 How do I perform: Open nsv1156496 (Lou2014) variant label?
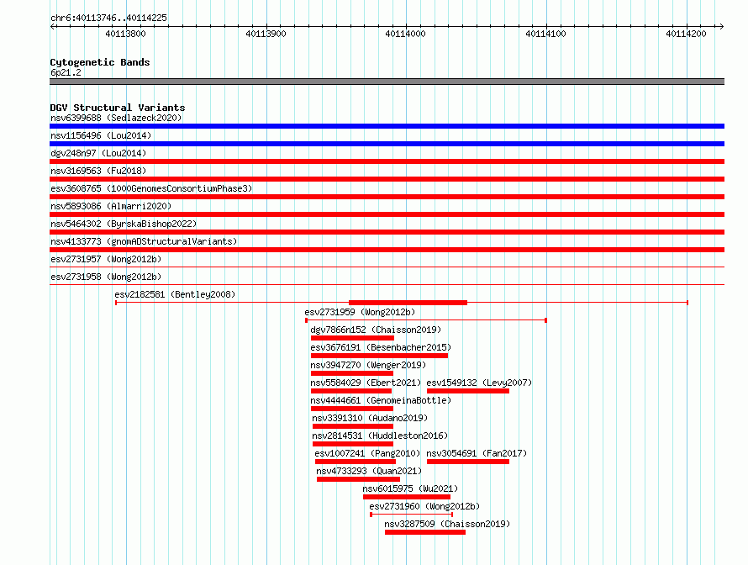click(101, 135)
